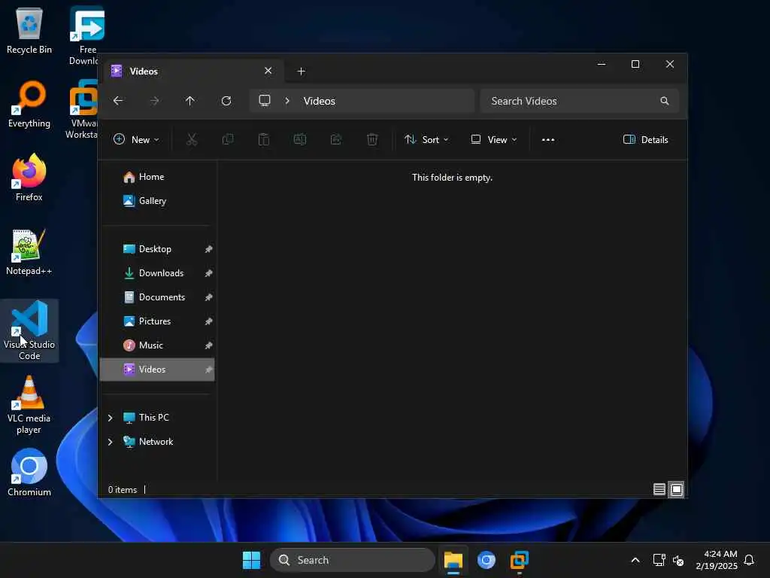Viewport: 770px width, 578px height.
Task: Click the Paste clipboard icon
Action: [x=264, y=140]
